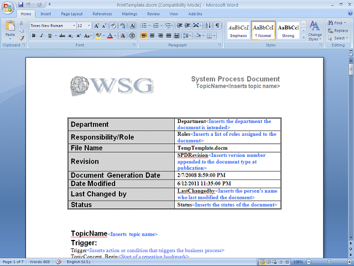Click the Sort A-Z icon
Image resolution: width=354 pixels, height=266 pixels.
tap(208, 25)
